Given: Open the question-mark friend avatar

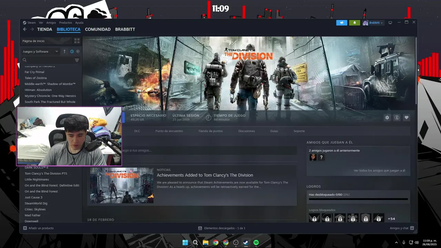Looking at the screenshot, I should pos(321,157).
